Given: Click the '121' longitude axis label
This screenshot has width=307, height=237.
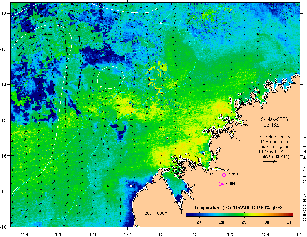Looking at the screenshot, I should [93, 234].
